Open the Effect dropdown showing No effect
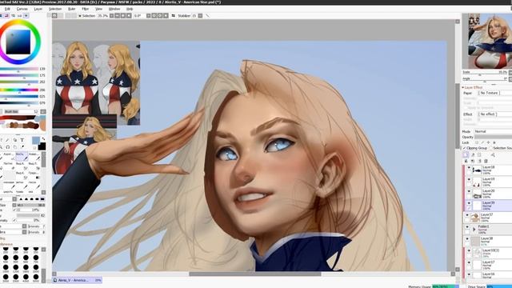Screen dimensions: 512x288 pos(494,114)
